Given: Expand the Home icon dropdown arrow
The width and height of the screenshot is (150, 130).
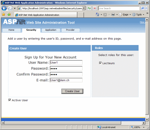Looking at the screenshot, I should [x=101, y=15].
